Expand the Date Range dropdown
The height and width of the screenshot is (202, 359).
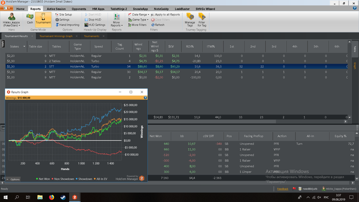coord(138,14)
